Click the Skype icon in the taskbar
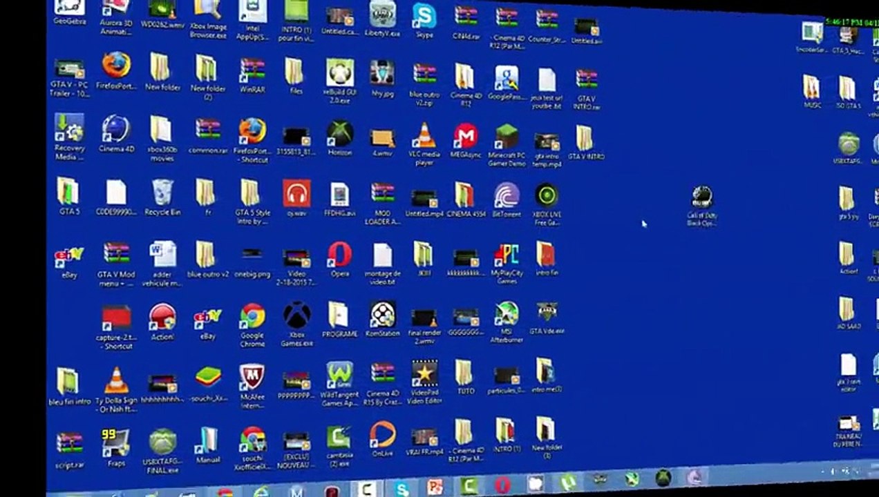 401,489
